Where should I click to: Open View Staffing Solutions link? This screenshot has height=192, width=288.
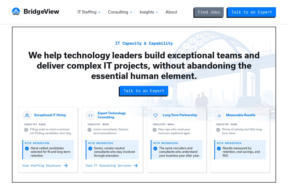pos(41,166)
